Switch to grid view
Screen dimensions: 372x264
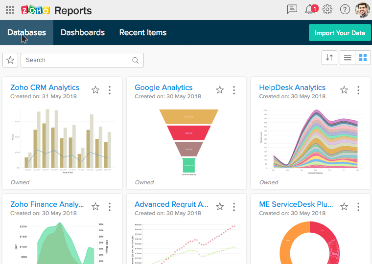click(363, 58)
